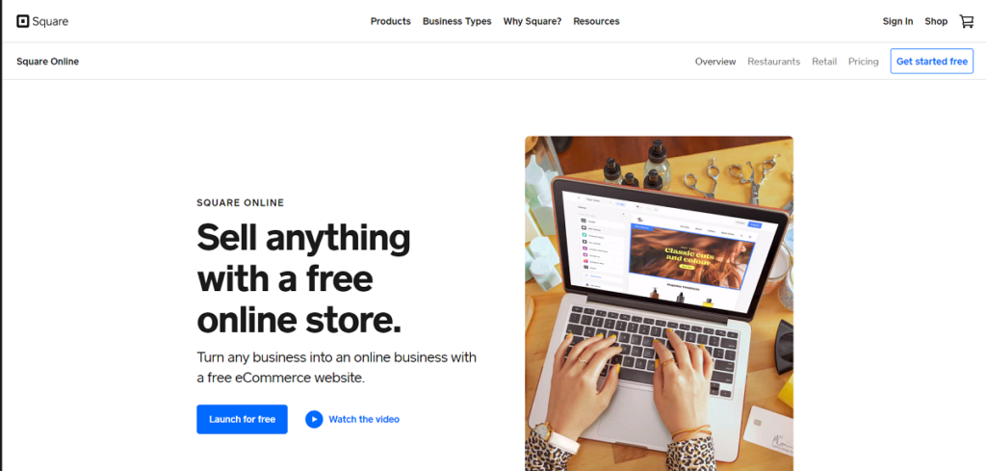Open the Business Types menu
This screenshot has height=471, width=986.
[457, 21]
